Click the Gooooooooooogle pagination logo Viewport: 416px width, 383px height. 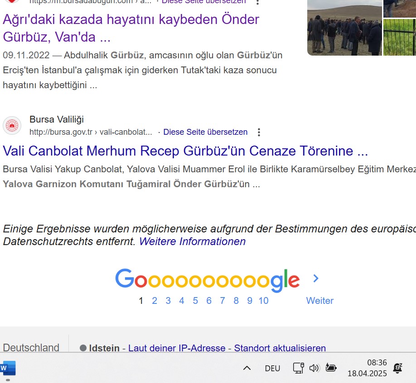(208, 280)
